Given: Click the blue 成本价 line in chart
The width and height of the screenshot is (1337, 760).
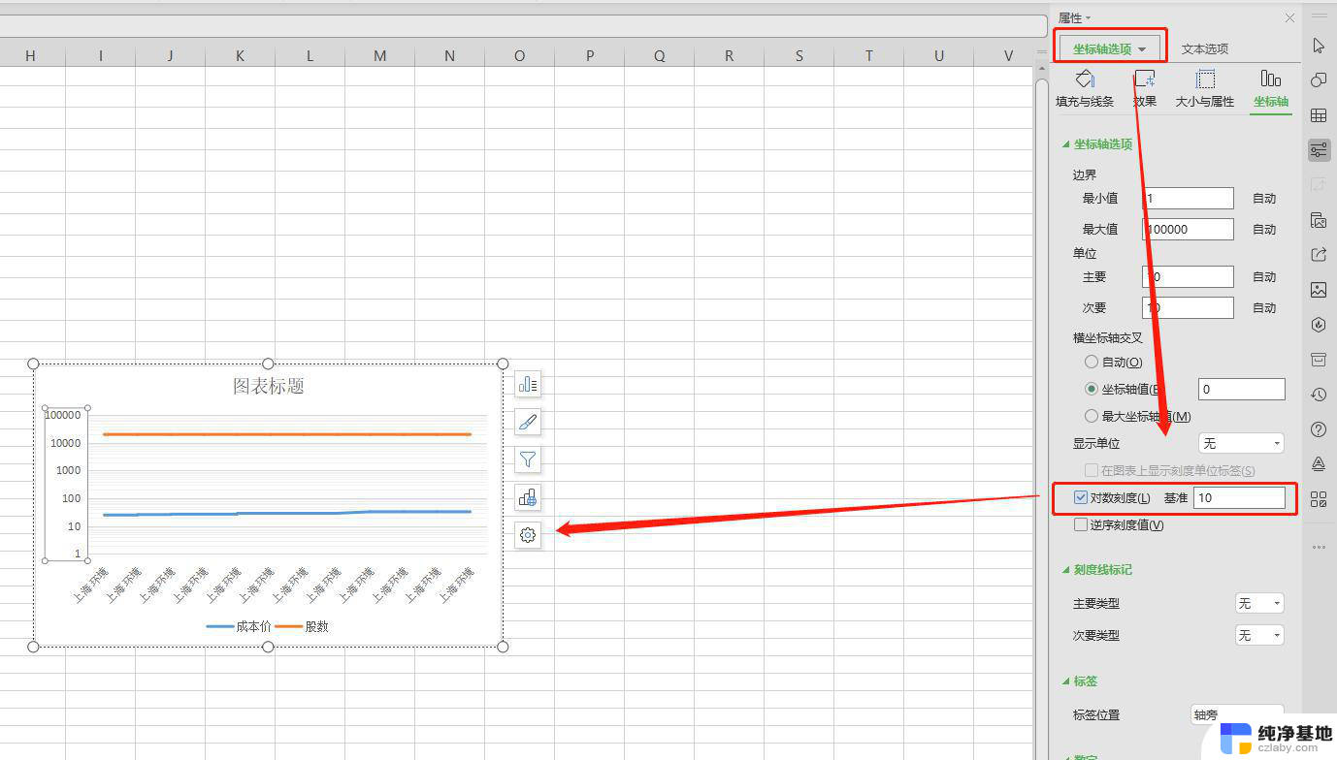Looking at the screenshot, I should click(x=287, y=513).
